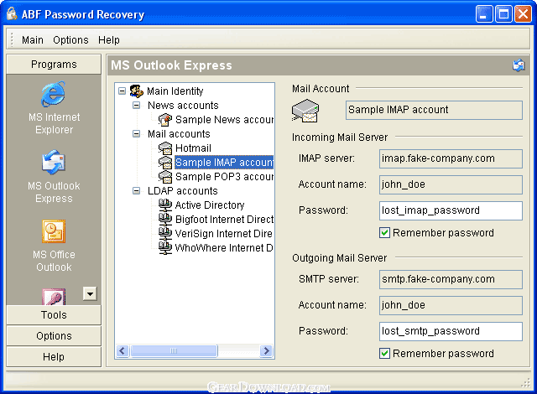Viewport: 537px width, 394px height.
Task: Click the Mail Account server icon
Action: coord(305,111)
